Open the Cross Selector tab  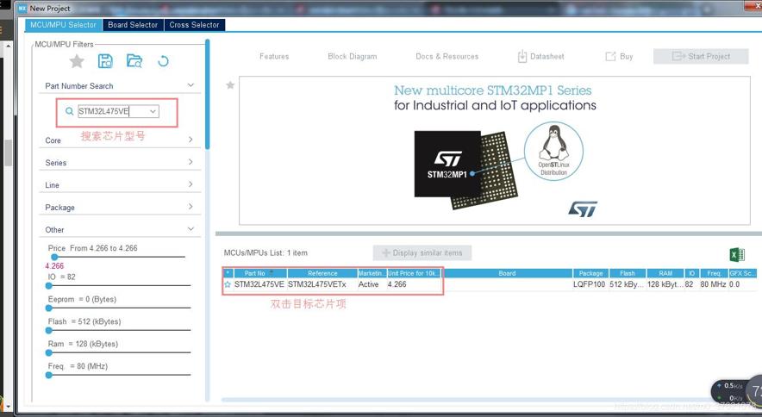pyautogui.click(x=195, y=25)
